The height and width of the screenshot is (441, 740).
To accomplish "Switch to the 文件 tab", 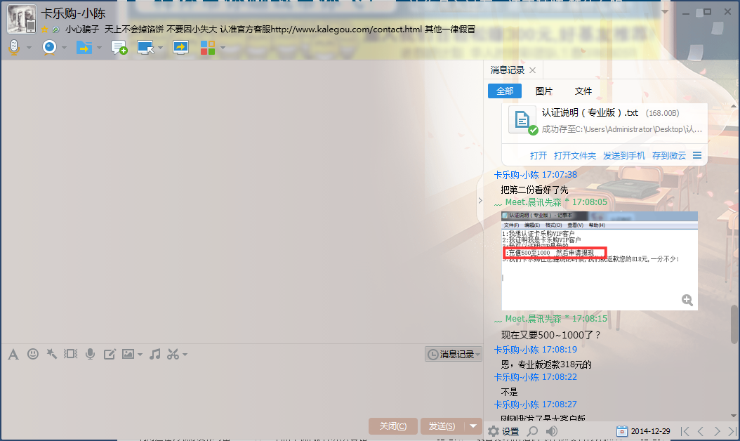I will coord(583,91).
